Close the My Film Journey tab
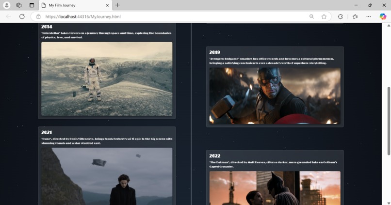 pyautogui.click(x=107, y=5)
